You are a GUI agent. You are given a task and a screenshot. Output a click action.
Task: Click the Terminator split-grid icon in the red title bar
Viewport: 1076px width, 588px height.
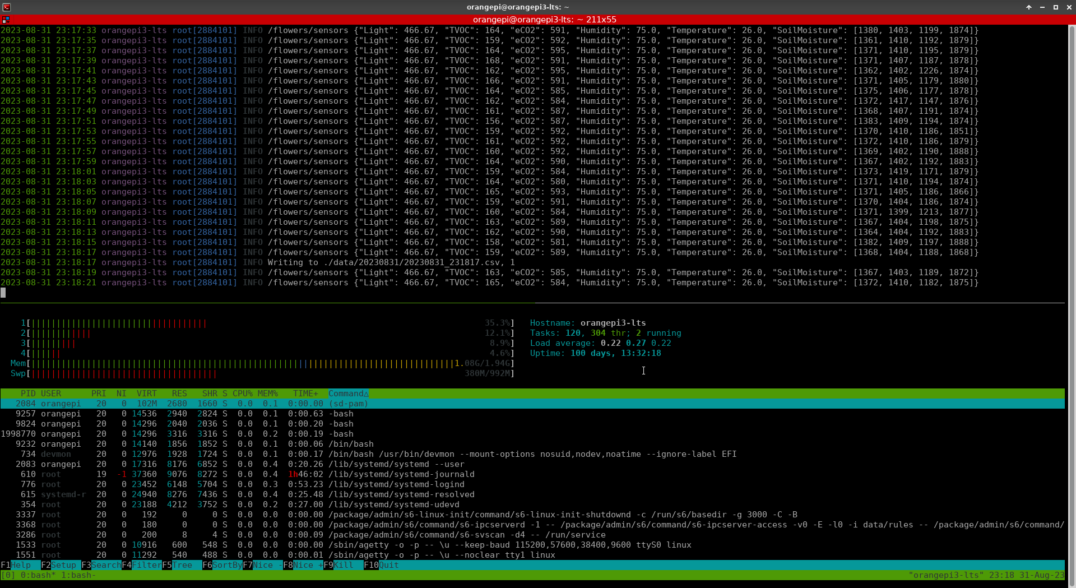point(6,20)
